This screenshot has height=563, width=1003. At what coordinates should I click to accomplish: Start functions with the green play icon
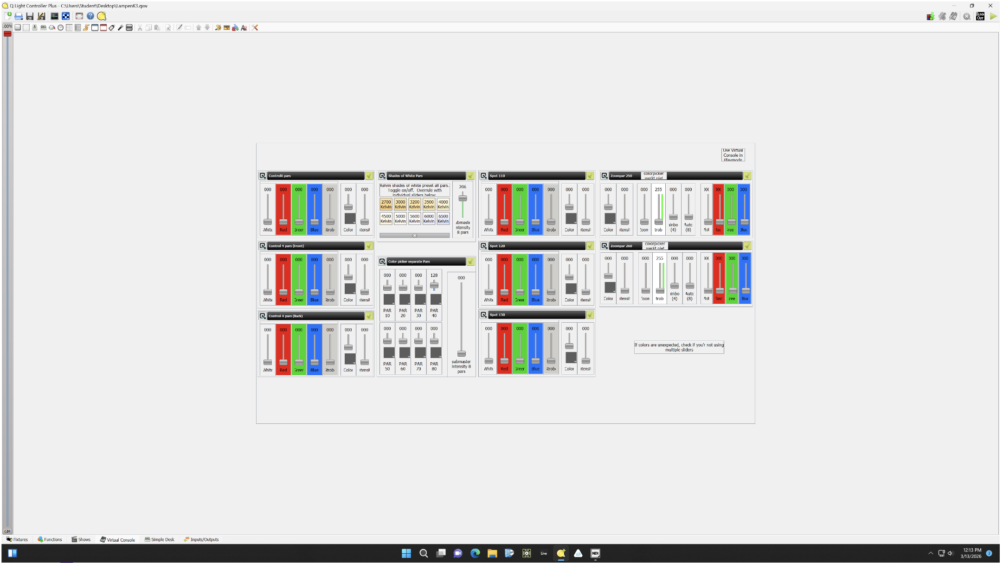click(993, 16)
